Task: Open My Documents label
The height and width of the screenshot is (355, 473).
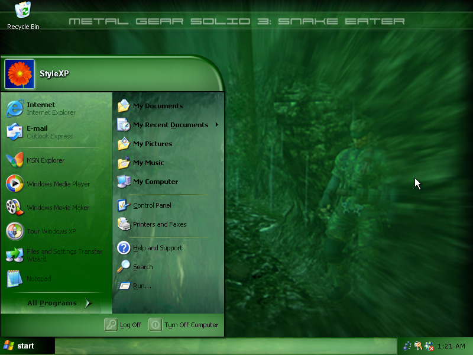Action: click(158, 106)
